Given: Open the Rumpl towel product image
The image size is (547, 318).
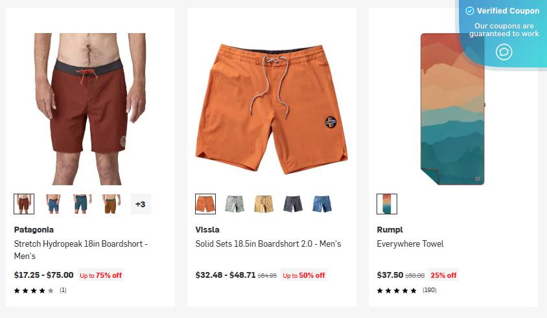Looking at the screenshot, I should point(452,109).
